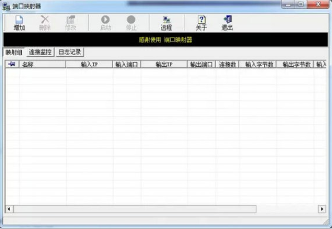Image resolution: width=332 pixels, height=229 pixels.
Task: Sort by the 名称 column header
Action: (42, 64)
